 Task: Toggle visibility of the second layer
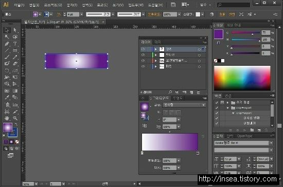143,55
